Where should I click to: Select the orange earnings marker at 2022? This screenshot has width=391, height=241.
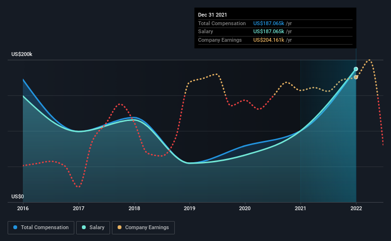point(356,77)
